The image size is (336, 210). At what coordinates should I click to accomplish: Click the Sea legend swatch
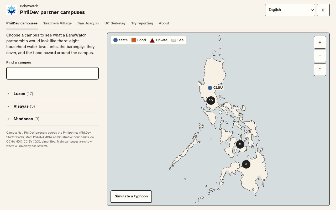click(x=174, y=40)
